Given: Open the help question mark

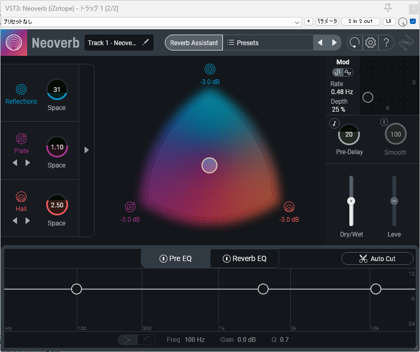Looking at the screenshot, I should click(387, 43).
